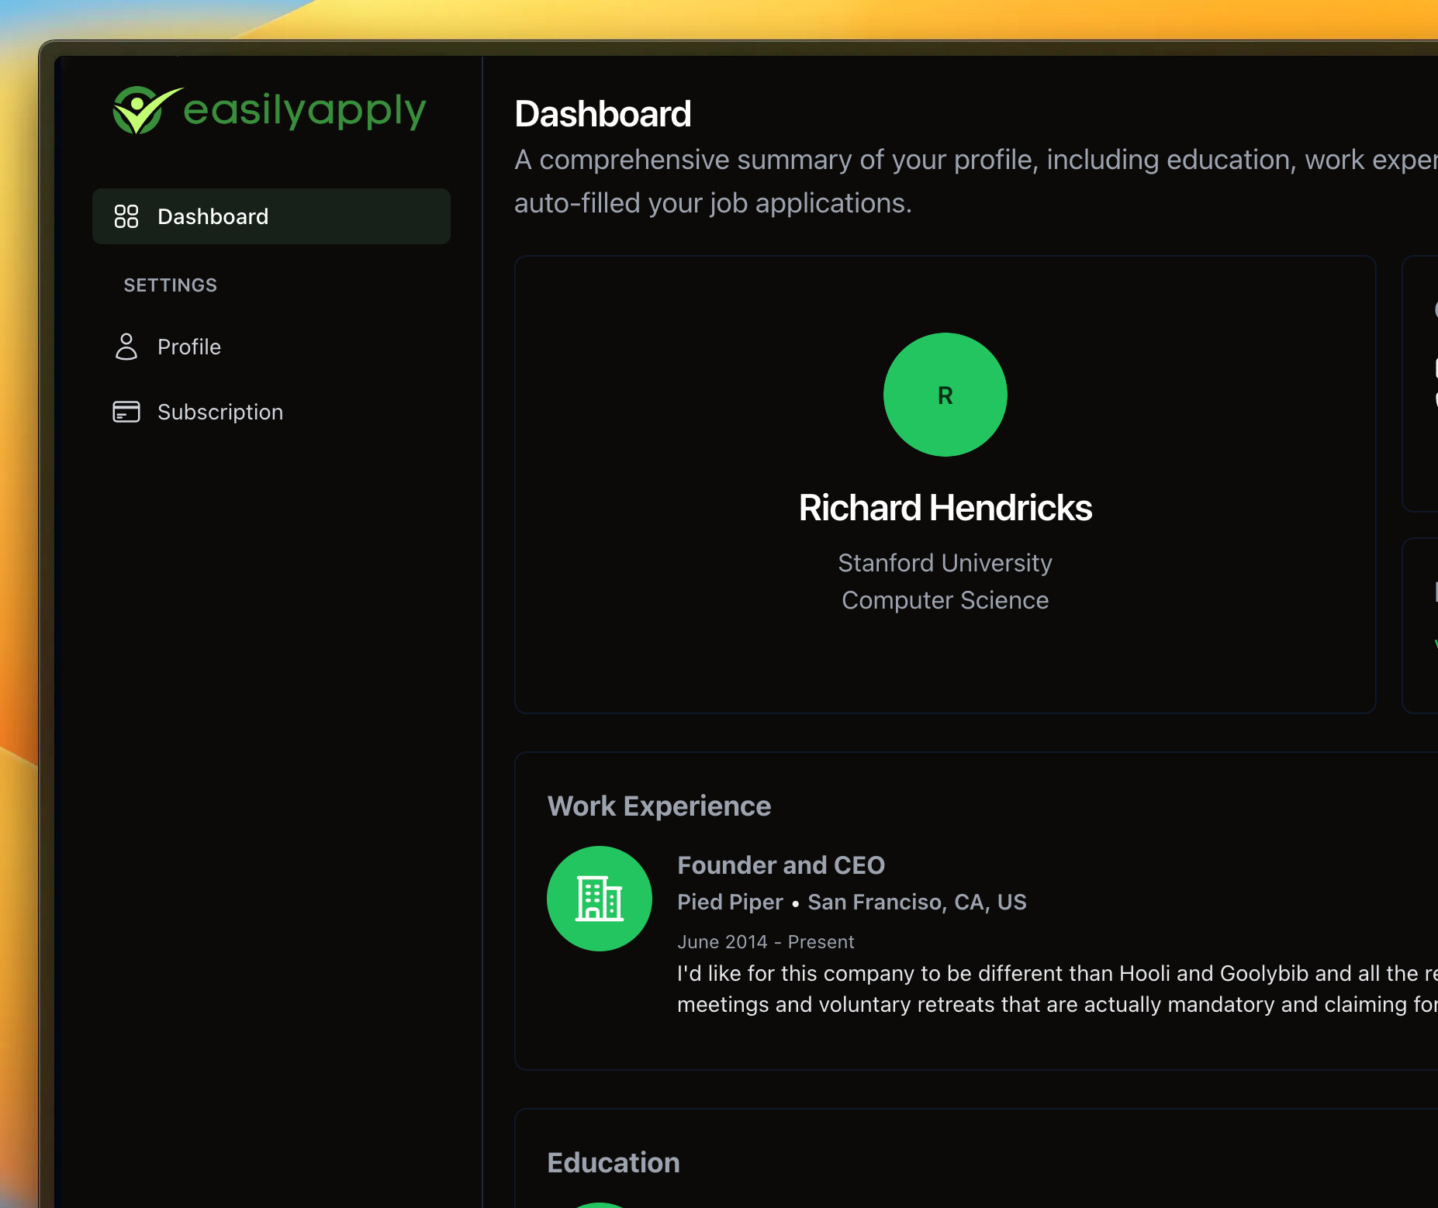The height and width of the screenshot is (1208, 1438).
Task: Click the easilyapply brand name text
Action: point(304,110)
